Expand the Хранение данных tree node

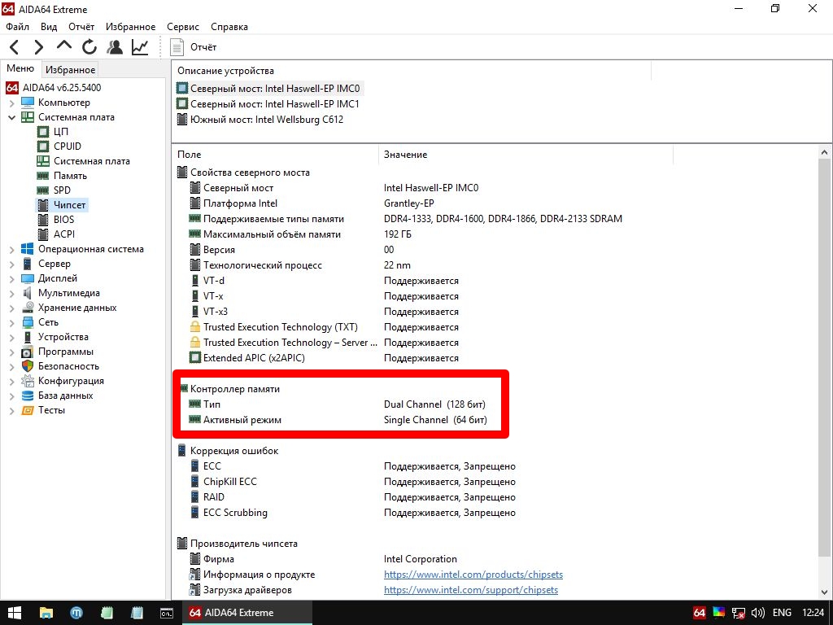pos(11,308)
